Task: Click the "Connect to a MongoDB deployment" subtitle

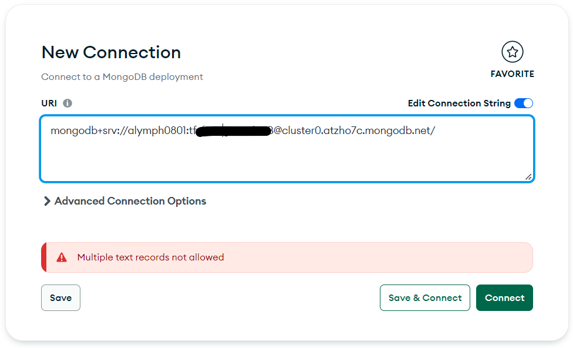Action: [122, 77]
